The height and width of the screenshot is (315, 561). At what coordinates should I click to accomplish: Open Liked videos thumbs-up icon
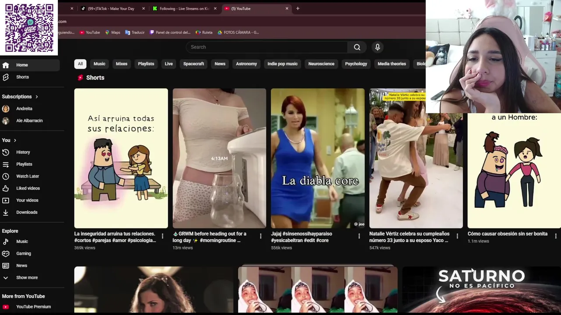coord(6,188)
